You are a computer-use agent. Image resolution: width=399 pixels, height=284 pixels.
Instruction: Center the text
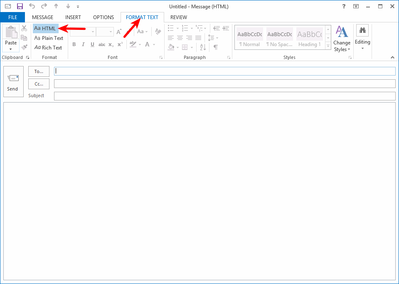pyautogui.click(x=180, y=38)
